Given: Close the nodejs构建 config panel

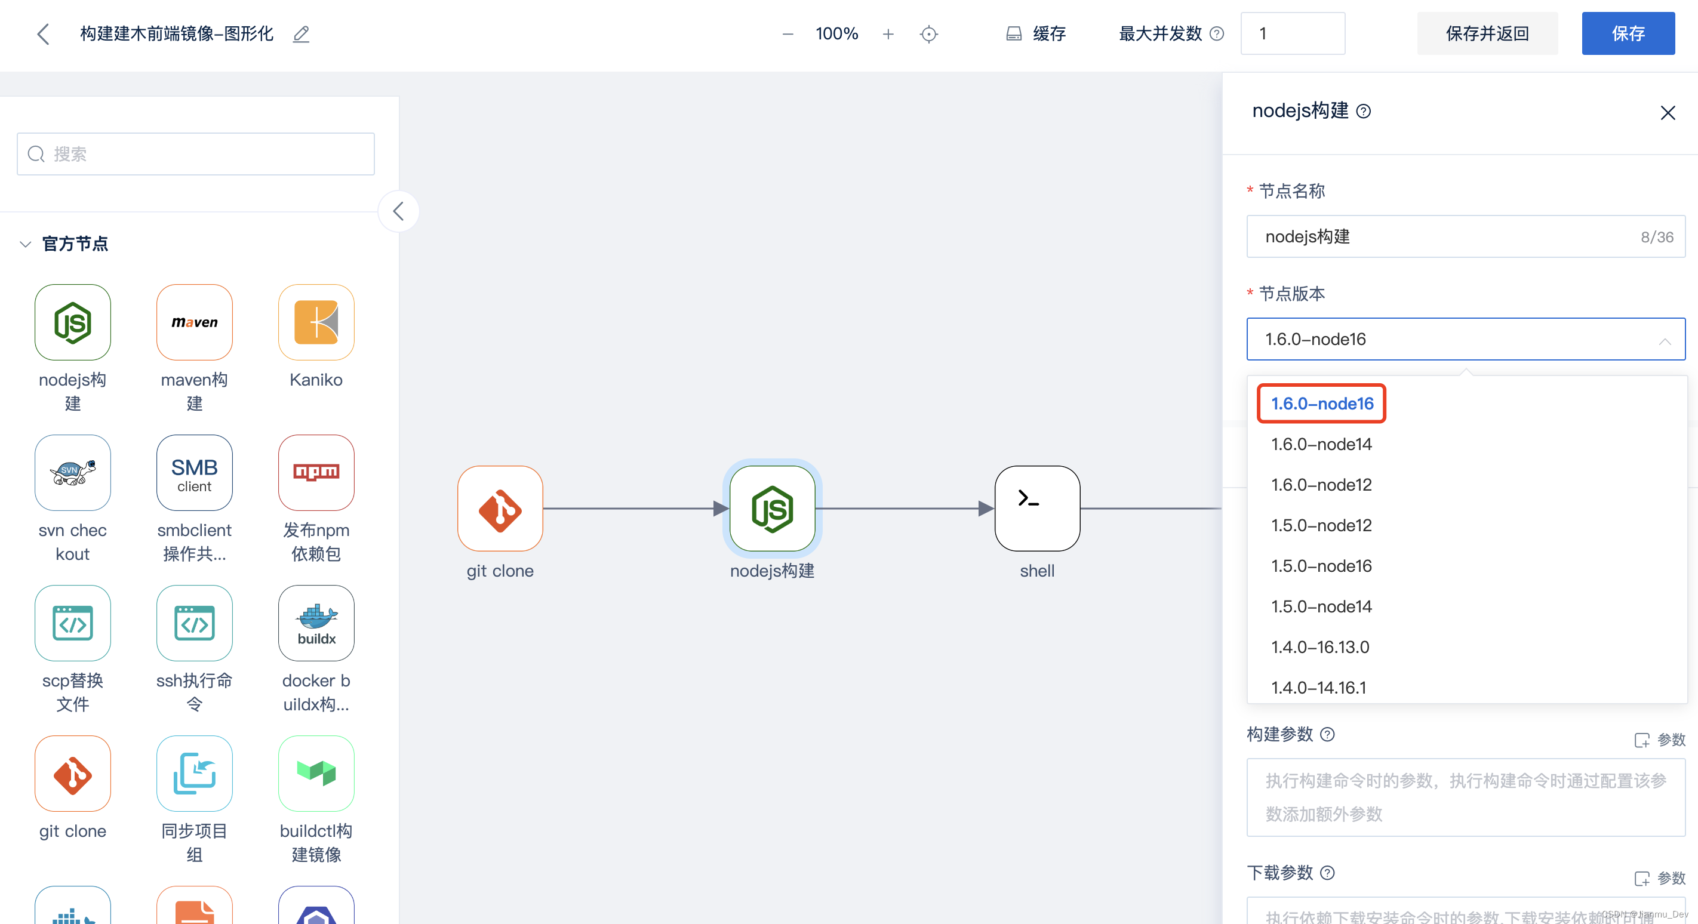Looking at the screenshot, I should coord(1668,113).
